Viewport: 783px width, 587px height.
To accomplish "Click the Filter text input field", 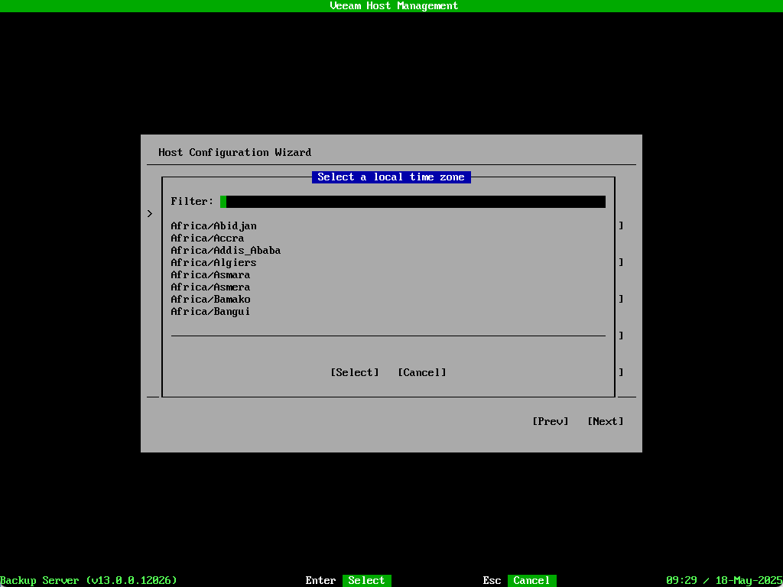I will (413, 202).
